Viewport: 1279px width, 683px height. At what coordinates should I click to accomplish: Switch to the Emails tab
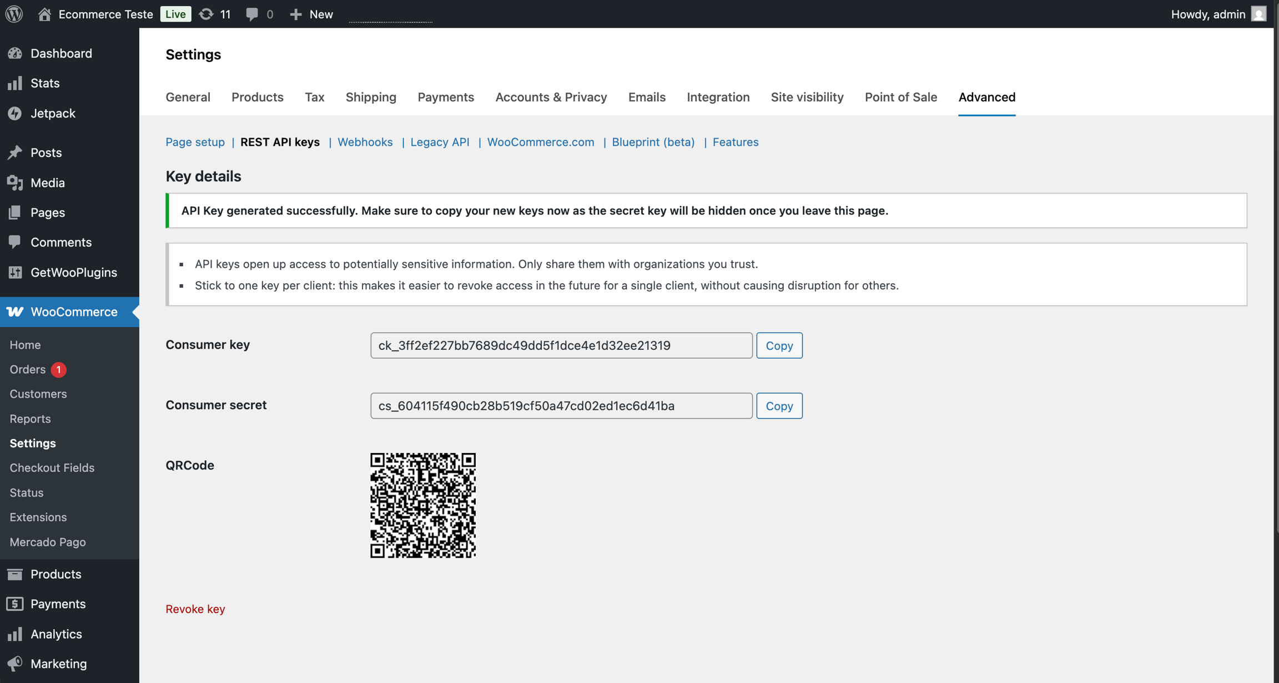coord(647,97)
